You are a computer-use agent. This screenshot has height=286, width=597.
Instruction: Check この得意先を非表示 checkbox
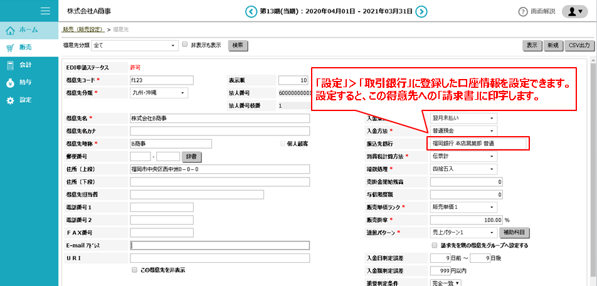coord(134,270)
